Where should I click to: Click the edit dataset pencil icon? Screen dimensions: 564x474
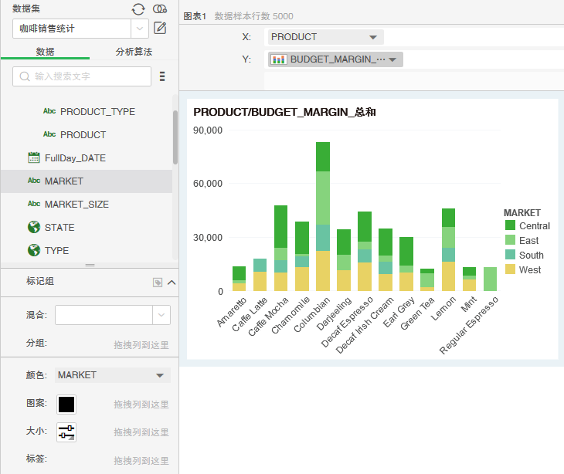click(160, 29)
